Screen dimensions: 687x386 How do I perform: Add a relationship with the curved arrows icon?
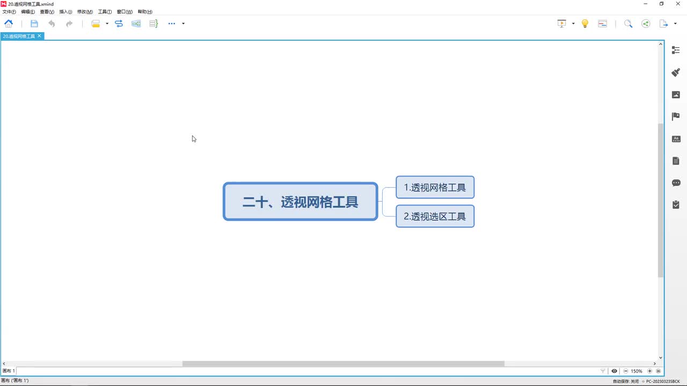pos(119,24)
